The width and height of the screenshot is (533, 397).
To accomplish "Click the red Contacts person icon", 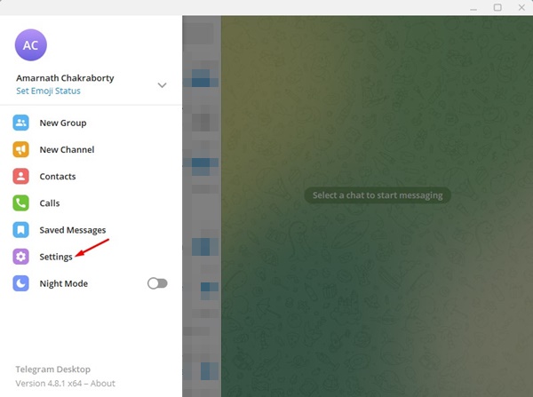I will (x=20, y=176).
